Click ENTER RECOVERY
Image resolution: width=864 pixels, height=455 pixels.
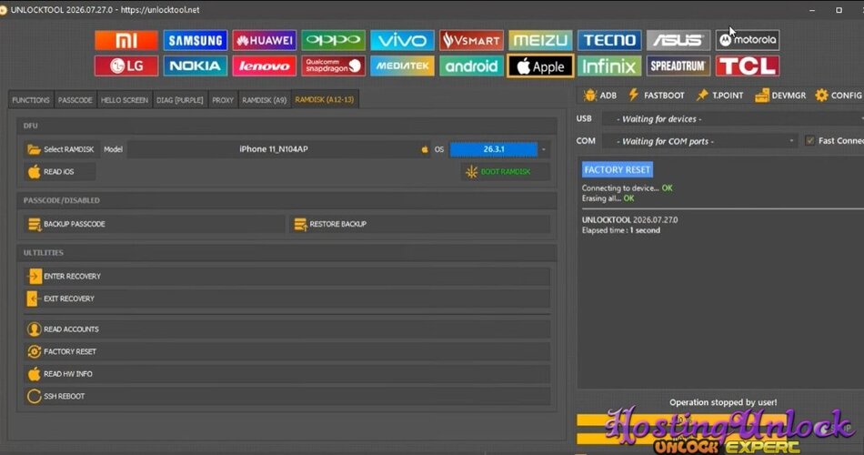(287, 277)
